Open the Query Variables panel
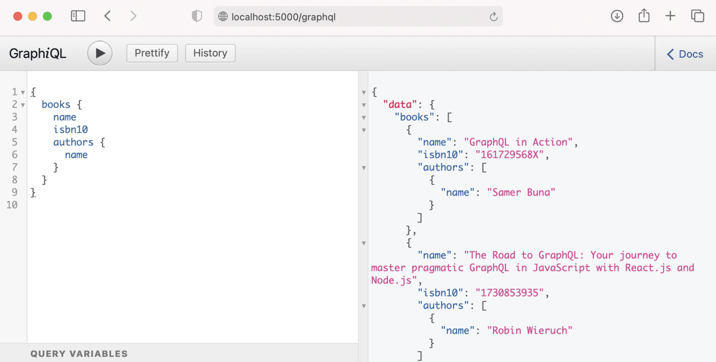Image resolution: width=716 pixels, height=362 pixels. coord(79,354)
